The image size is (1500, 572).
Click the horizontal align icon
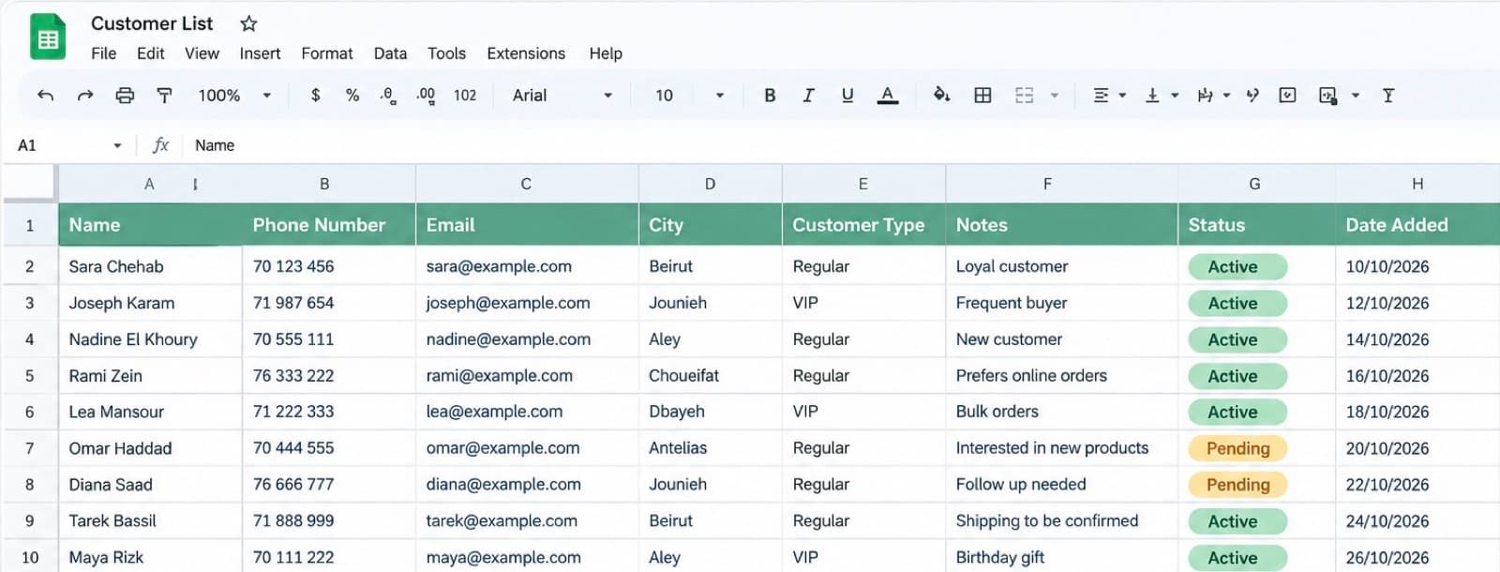pyautogui.click(x=1101, y=95)
